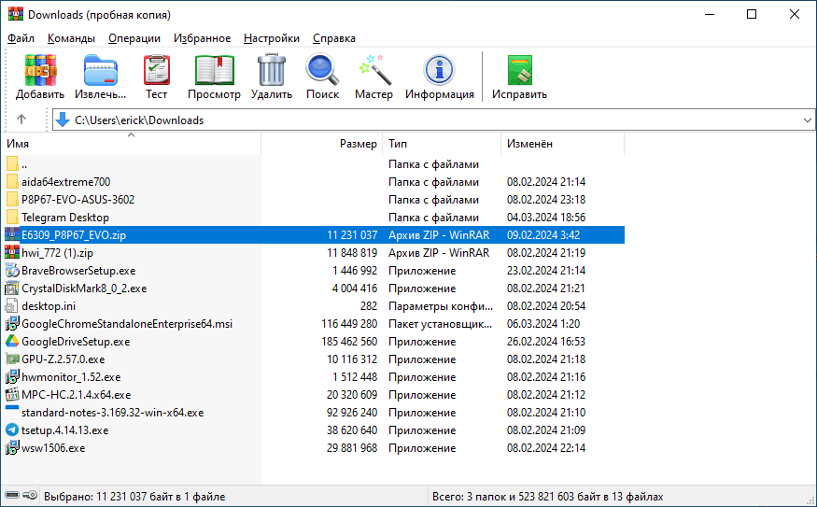Click the drive icon in status bar
This screenshot has height=507, width=817.
pyautogui.click(x=12, y=496)
